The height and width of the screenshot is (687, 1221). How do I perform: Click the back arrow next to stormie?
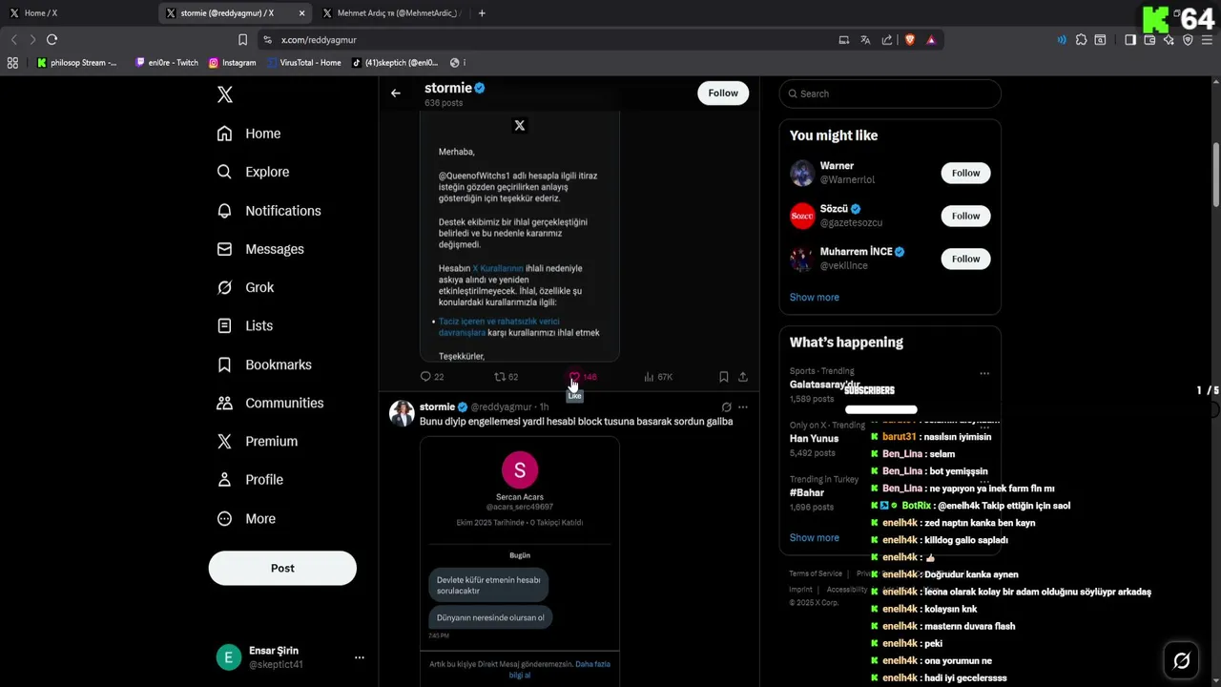click(x=396, y=94)
